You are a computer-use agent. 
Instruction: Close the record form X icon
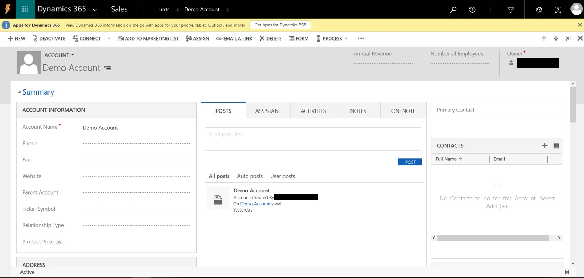pyautogui.click(x=580, y=38)
